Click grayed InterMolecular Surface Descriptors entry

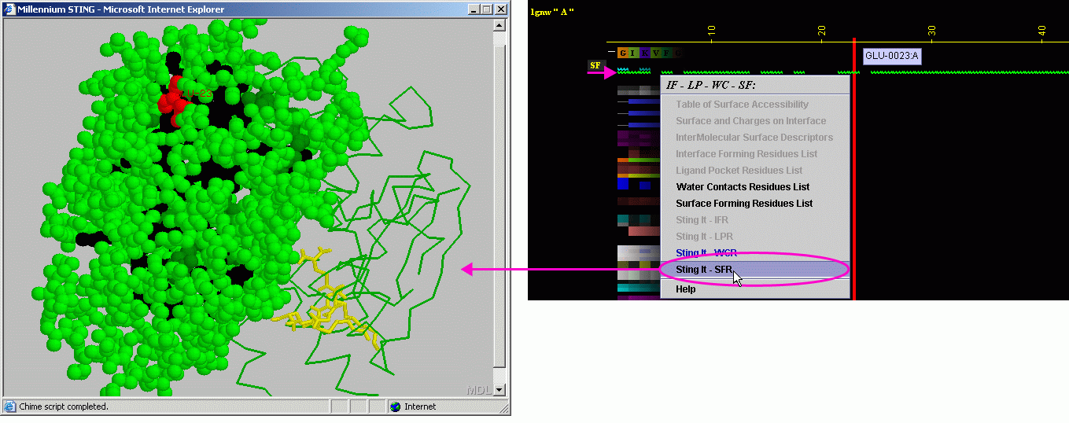(x=754, y=138)
